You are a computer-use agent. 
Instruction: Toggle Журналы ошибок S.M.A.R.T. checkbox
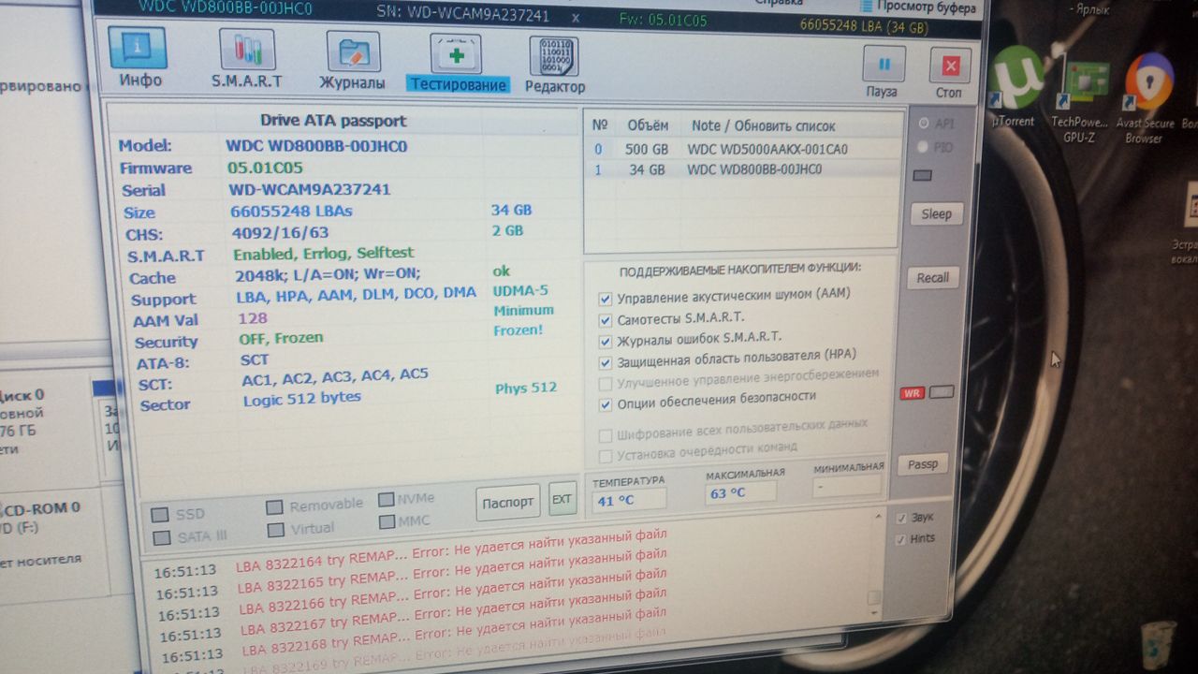[606, 341]
